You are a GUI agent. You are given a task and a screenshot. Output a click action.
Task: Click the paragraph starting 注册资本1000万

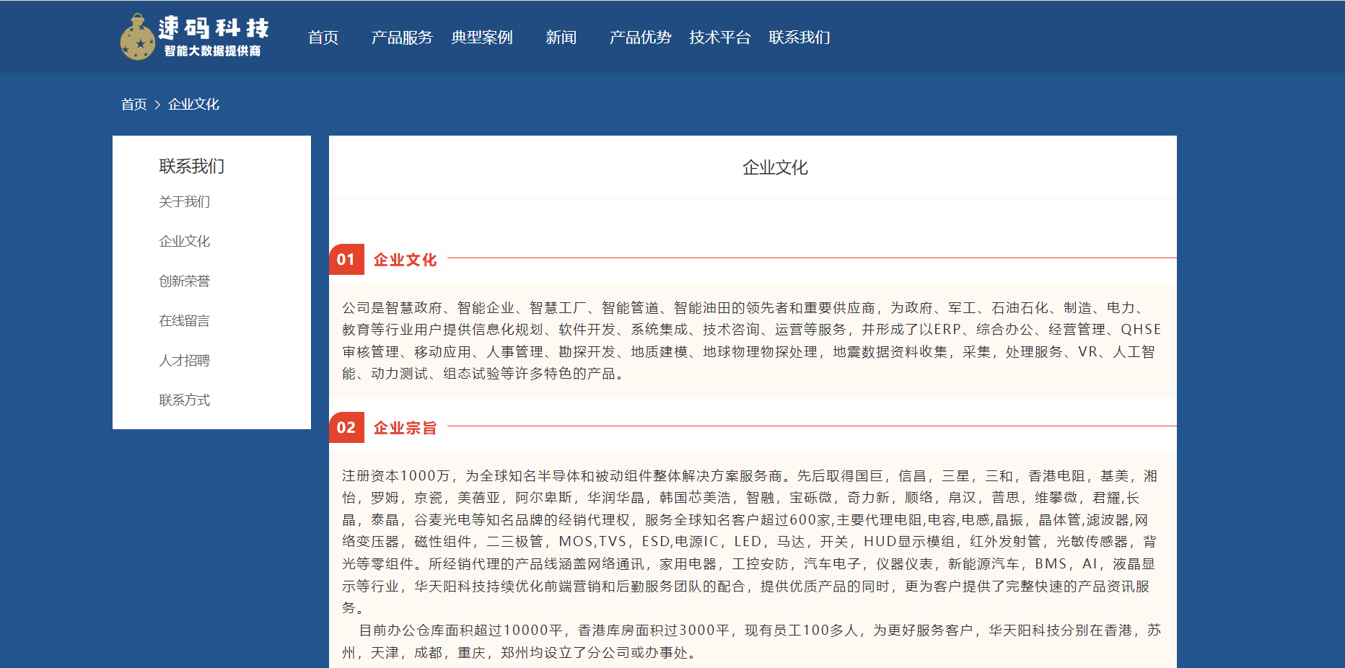[750, 542]
